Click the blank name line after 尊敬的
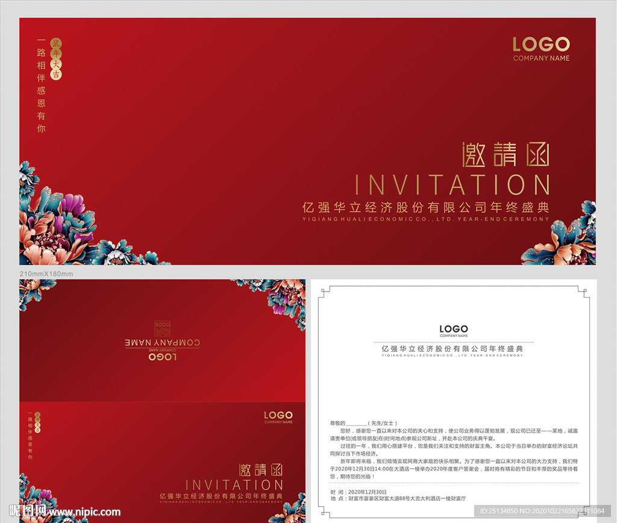617x523 pixels. 356,424
